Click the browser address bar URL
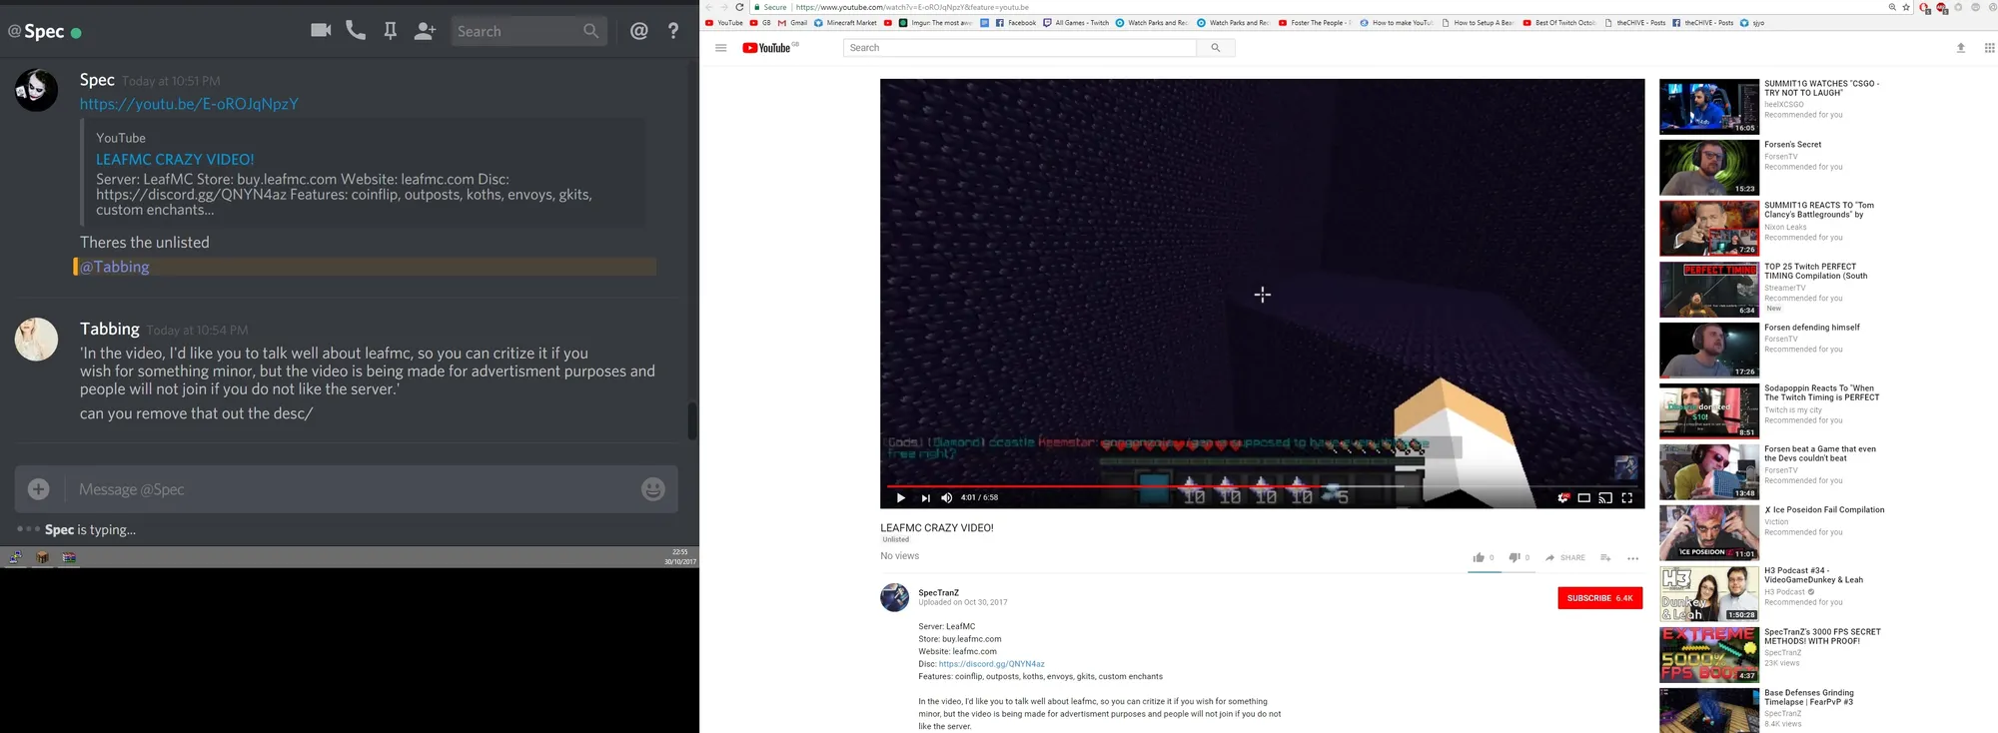This screenshot has width=1998, height=733. tap(912, 7)
